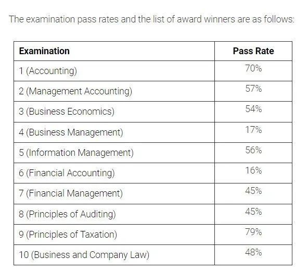This screenshot has width=308, height=270.
Task: Select the 79% pass rate value
Action: pos(253,232)
